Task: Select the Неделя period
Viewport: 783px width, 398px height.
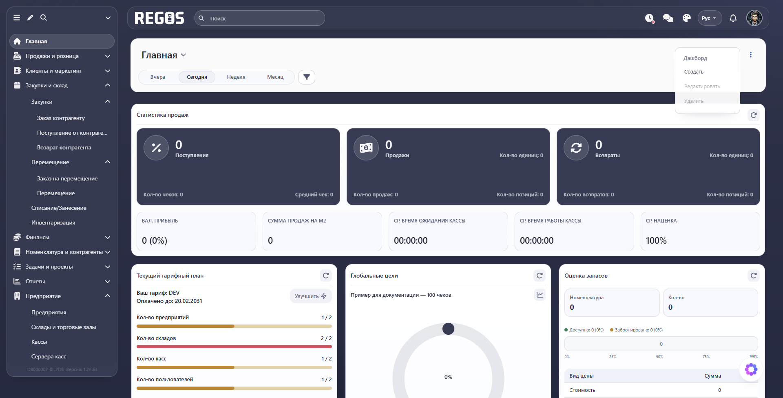Action: 236,77
